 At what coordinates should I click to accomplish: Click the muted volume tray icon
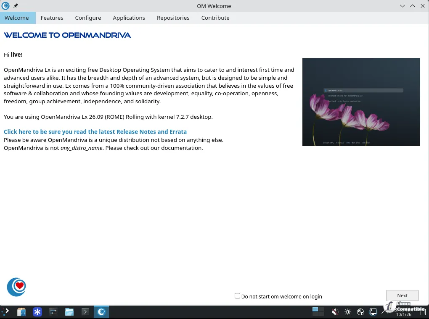tap(335, 311)
